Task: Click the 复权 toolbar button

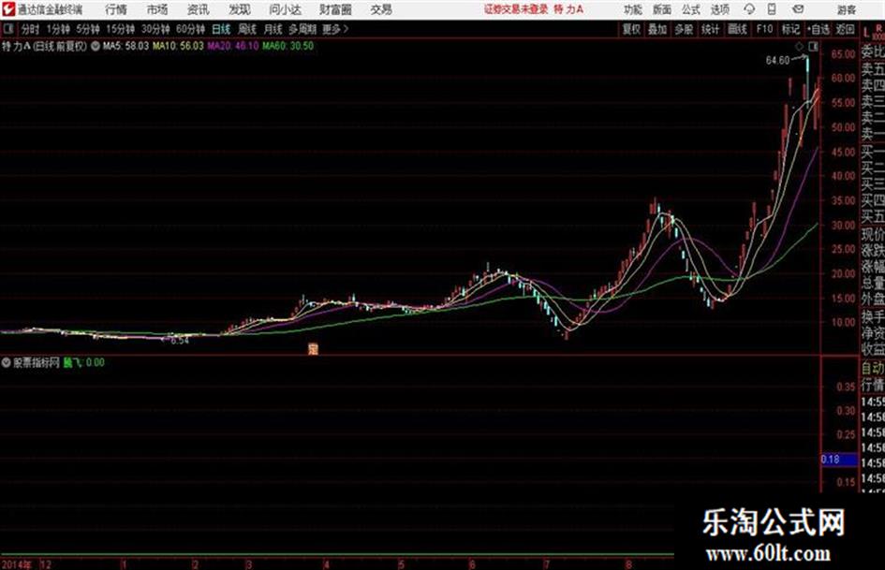Action: point(631,29)
